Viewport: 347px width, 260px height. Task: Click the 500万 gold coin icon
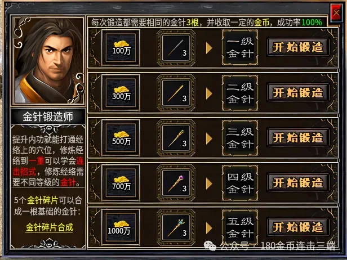click(x=121, y=138)
